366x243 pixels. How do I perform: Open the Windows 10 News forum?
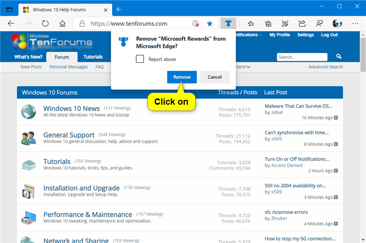71,109
